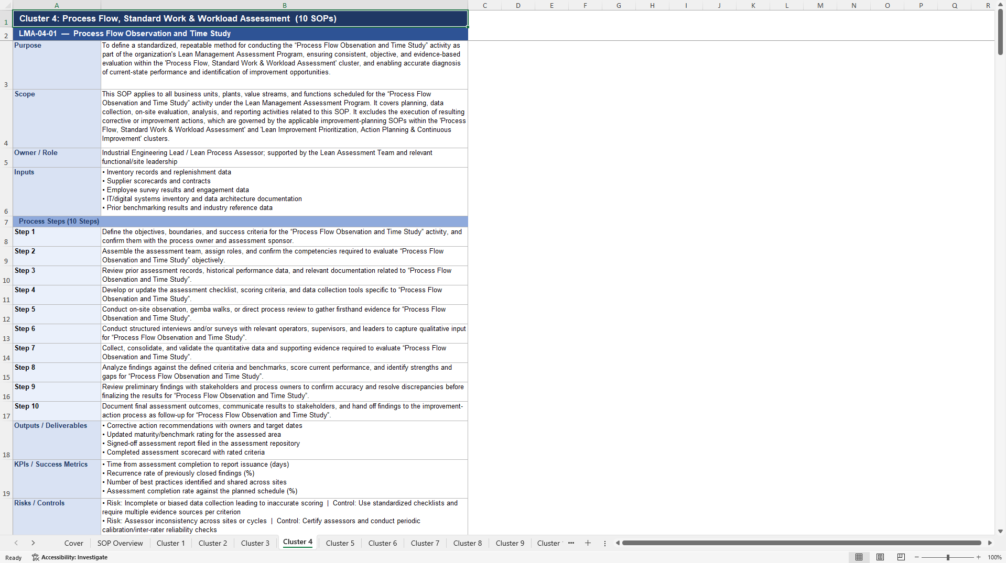The image size is (1006, 563).
Task: Click the Step 10 label cell
Action: point(57,411)
